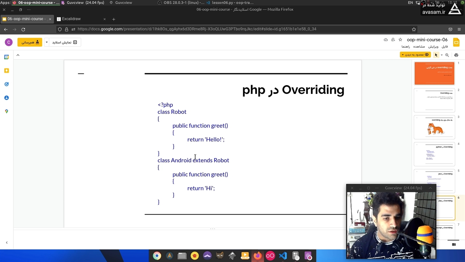Open Google Maps from the side panel
Image resolution: width=465 pixels, height=262 pixels.
click(7, 111)
